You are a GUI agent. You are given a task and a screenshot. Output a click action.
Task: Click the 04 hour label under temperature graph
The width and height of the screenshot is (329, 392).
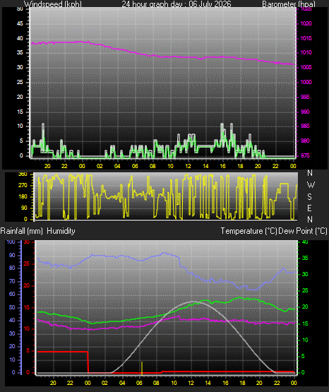(x=122, y=383)
